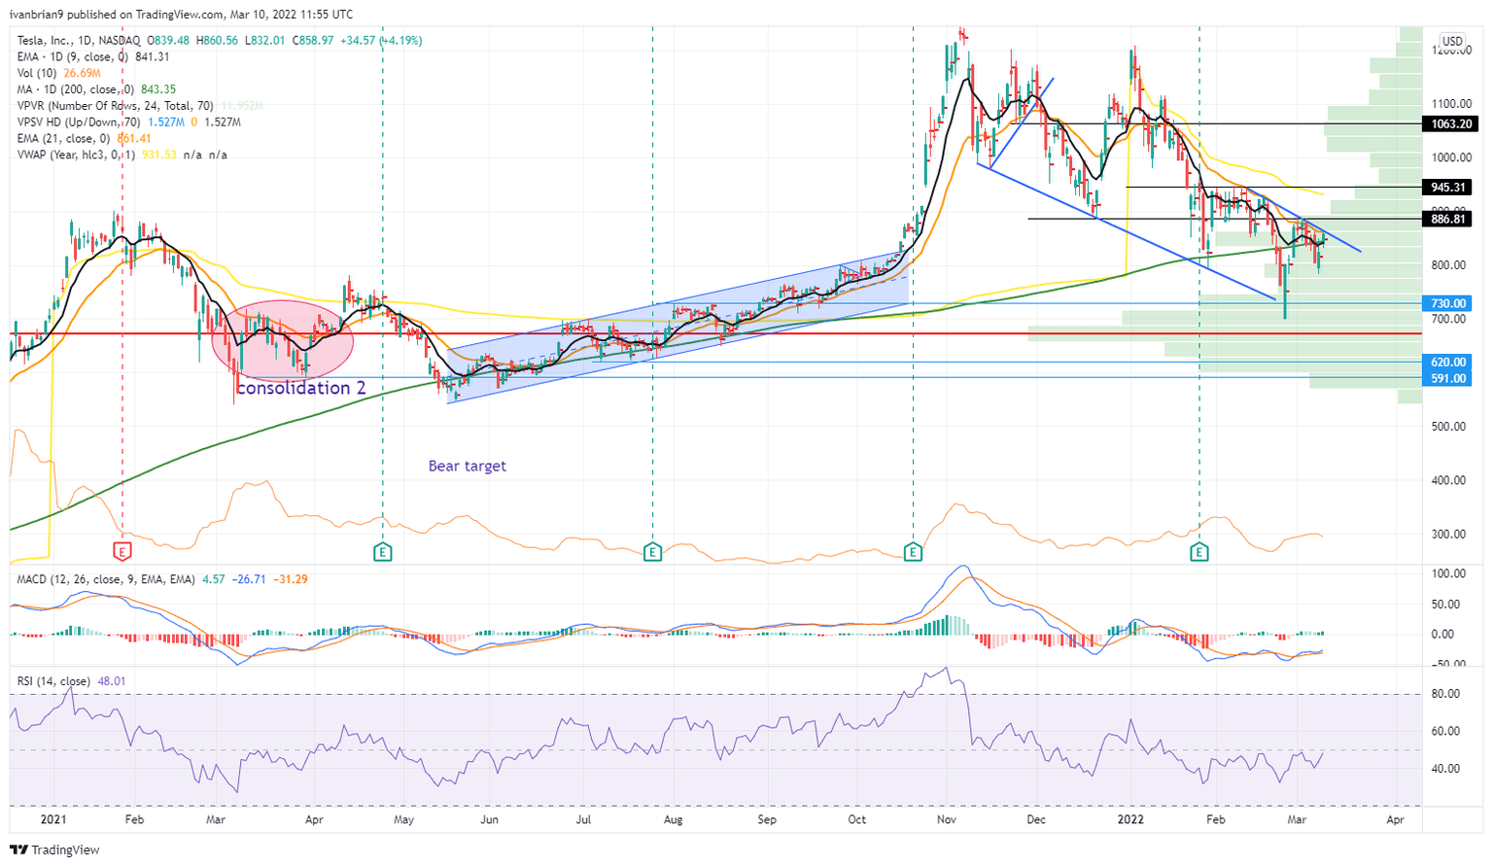
Task: Select the EMA 21 indicator legend
Action: pos(84,138)
